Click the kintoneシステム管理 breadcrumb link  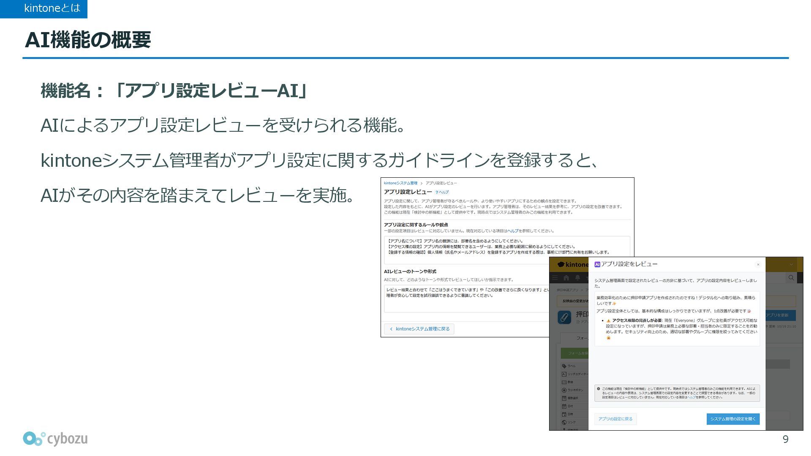[x=400, y=183]
